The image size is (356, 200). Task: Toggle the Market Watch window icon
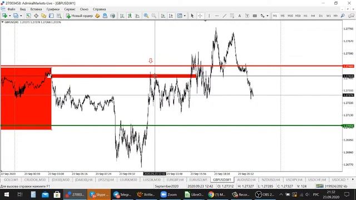tap(28, 16)
